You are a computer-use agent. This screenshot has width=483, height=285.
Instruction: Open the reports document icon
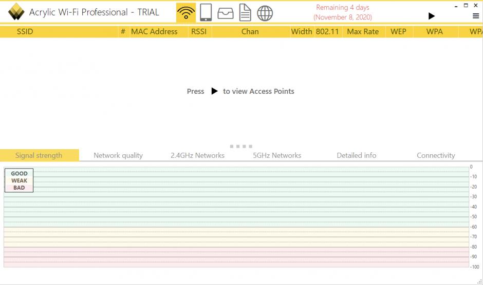pyautogui.click(x=245, y=13)
